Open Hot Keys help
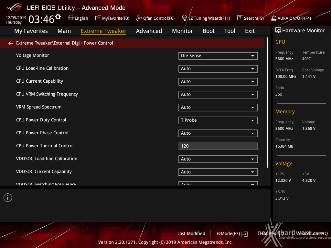 [269, 233]
